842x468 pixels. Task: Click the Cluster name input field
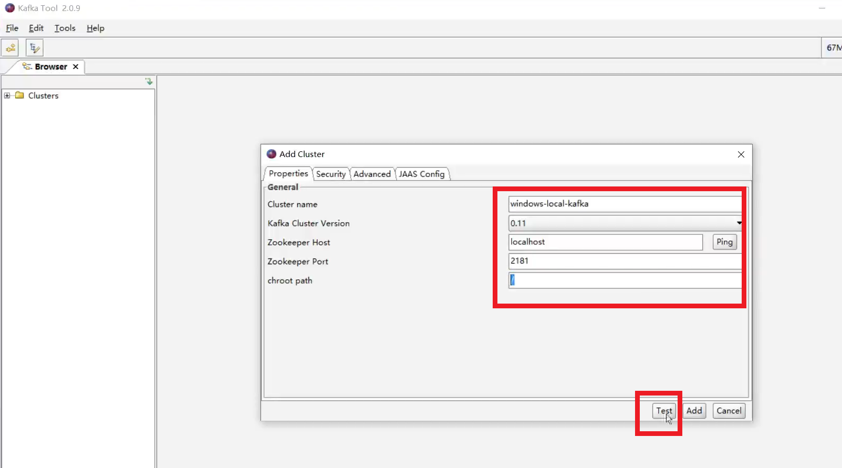(625, 204)
